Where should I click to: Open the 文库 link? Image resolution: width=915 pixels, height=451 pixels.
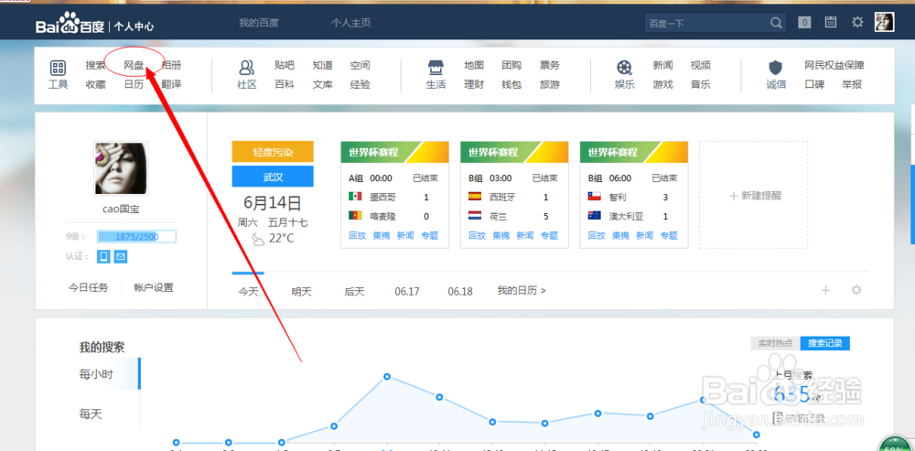point(322,84)
